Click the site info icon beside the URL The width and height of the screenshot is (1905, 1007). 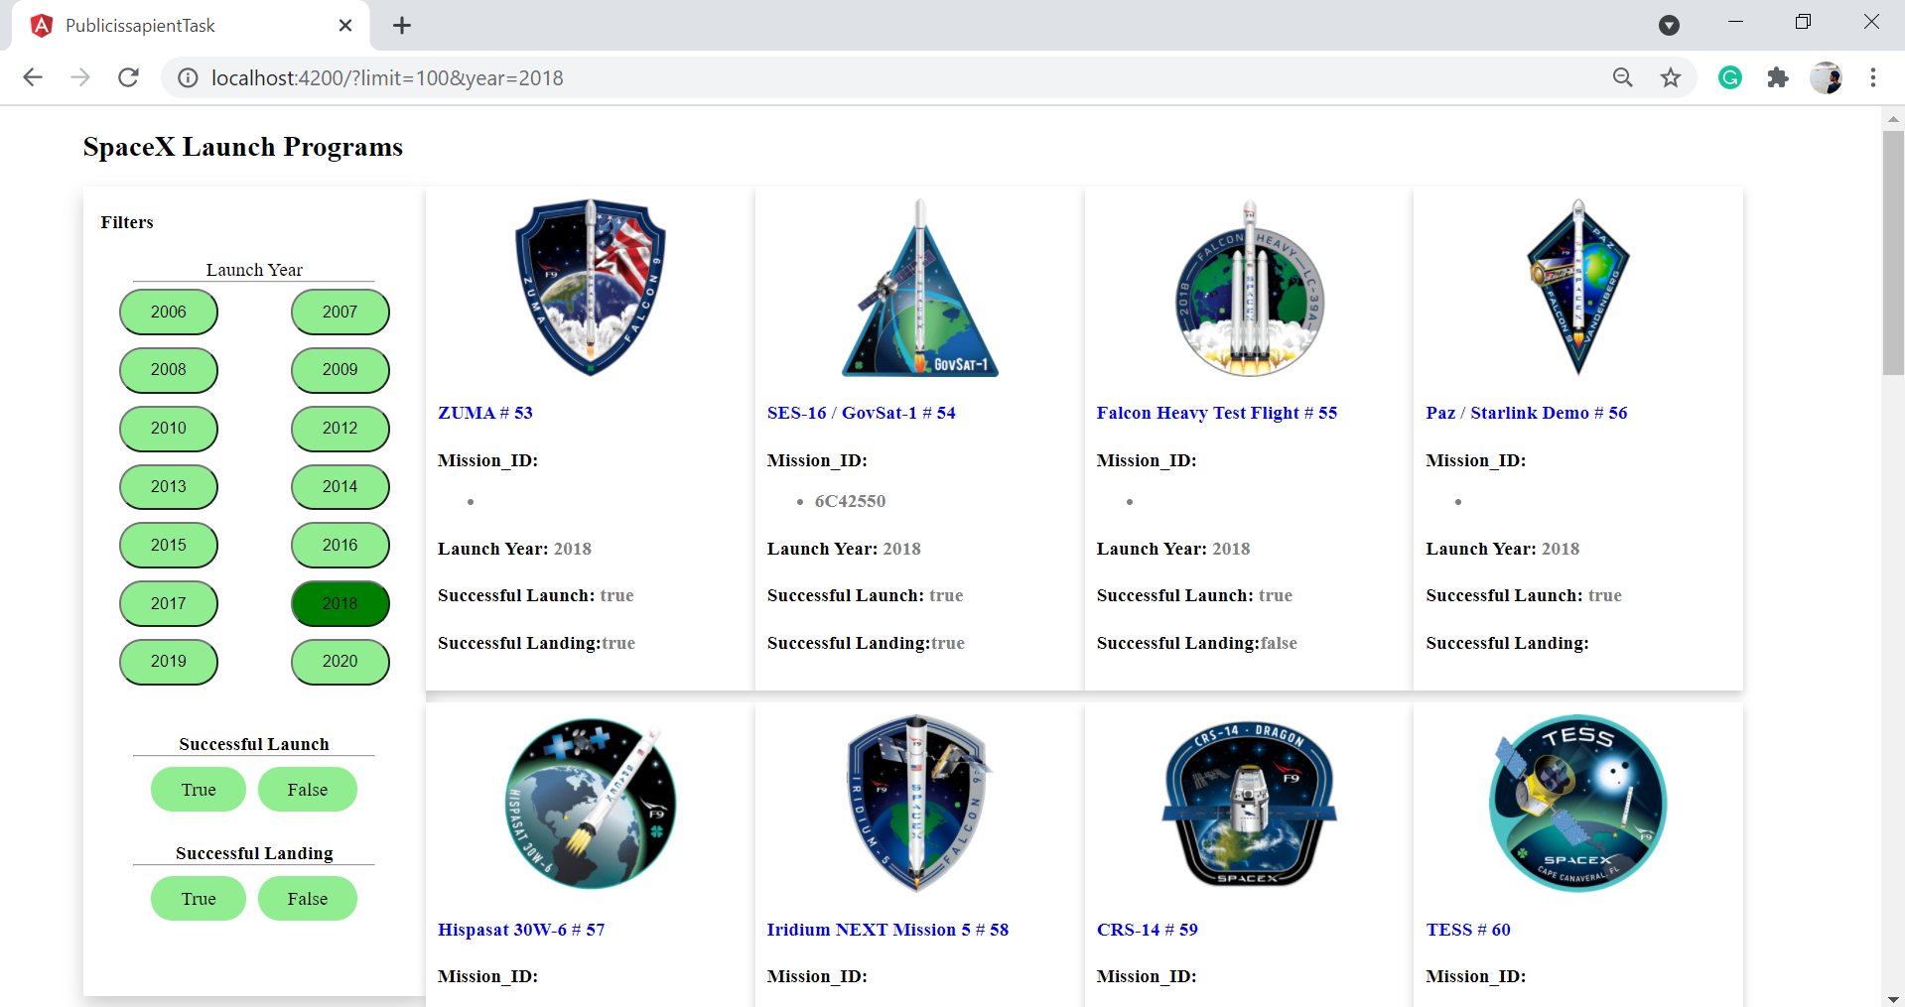click(x=188, y=77)
